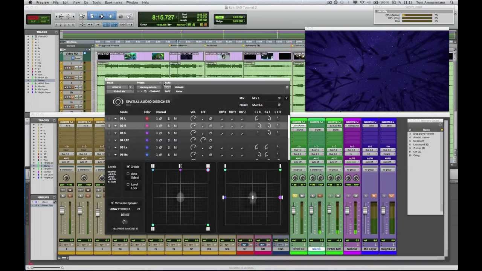This screenshot has height=271, width=482.
Task: Select the Scrubber speaker tool
Action: pyautogui.click(x=120, y=16)
